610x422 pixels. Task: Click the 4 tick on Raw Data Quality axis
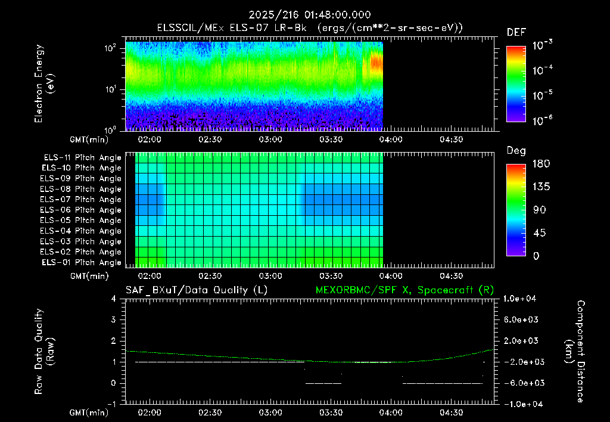click(x=114, y=299)
